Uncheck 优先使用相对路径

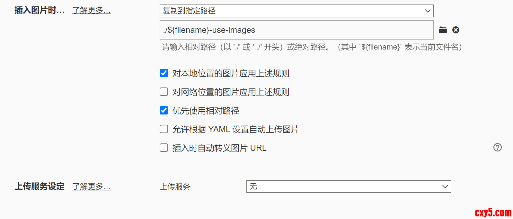pyautogui.click(x=164, y=110)
